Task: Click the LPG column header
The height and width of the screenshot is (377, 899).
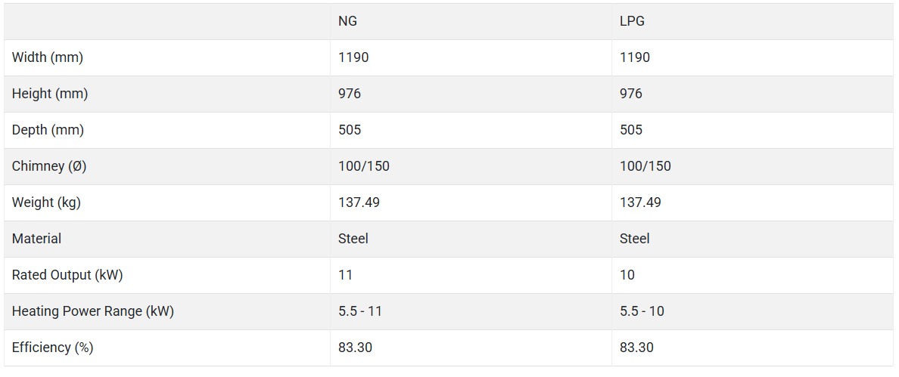Action: 632,21
